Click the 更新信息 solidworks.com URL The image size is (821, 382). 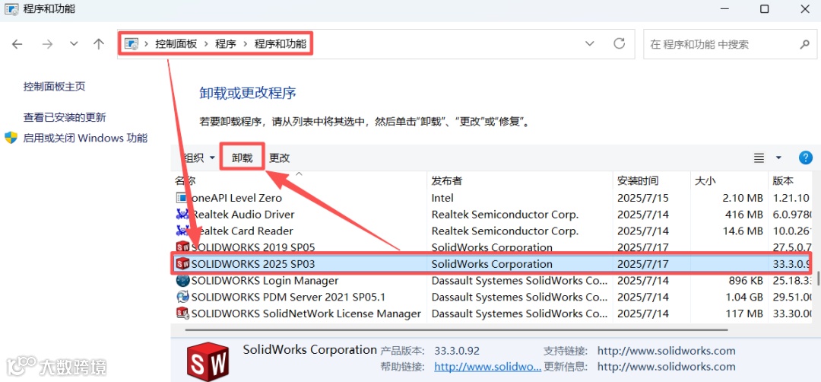(x=666, y=366)
